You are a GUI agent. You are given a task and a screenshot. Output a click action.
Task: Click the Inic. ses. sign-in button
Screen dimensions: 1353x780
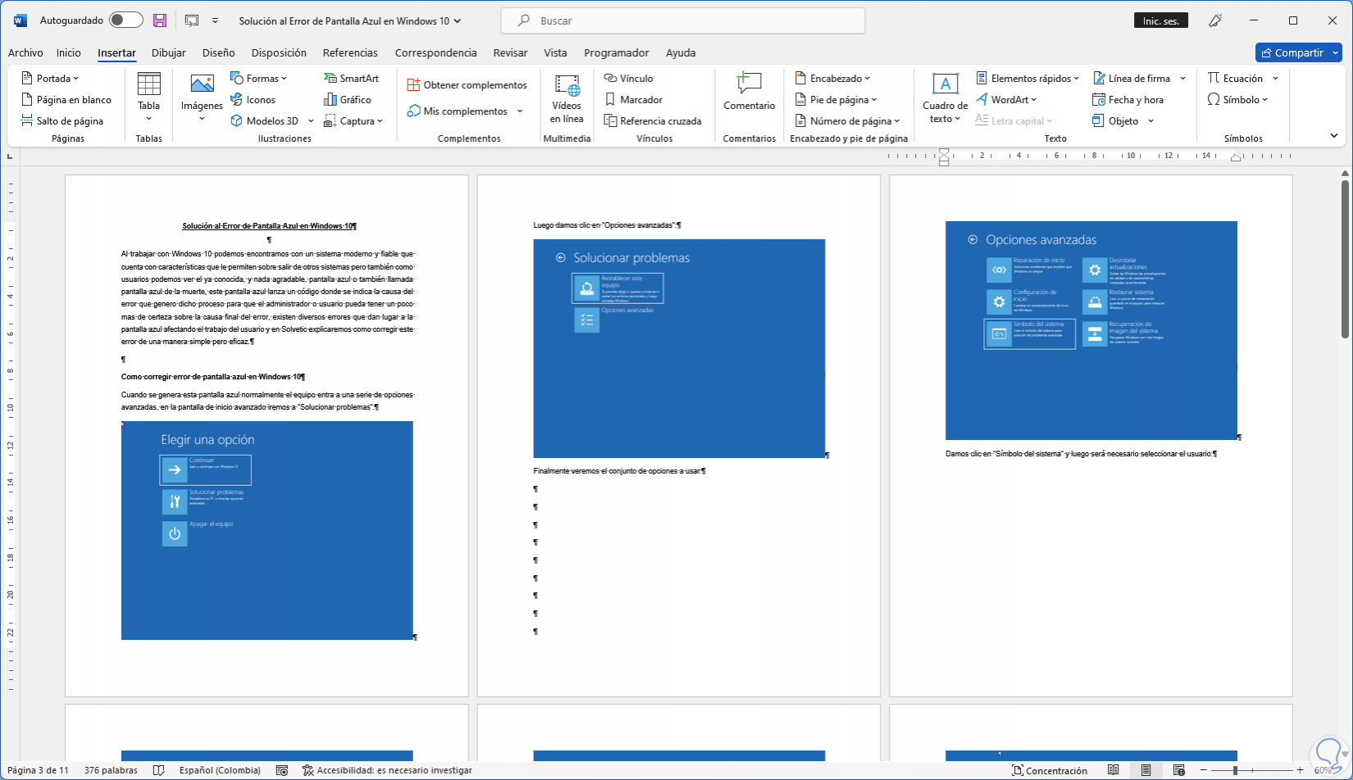(1161, 20)
